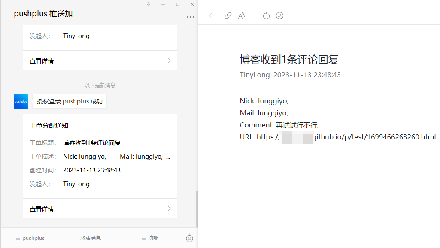The width and height of the screenshot is (440, 248).
Task: Open the article in browser
Action: tap(280, 15)
